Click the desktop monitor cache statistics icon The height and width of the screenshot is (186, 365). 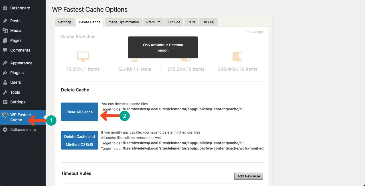(83, 57)
